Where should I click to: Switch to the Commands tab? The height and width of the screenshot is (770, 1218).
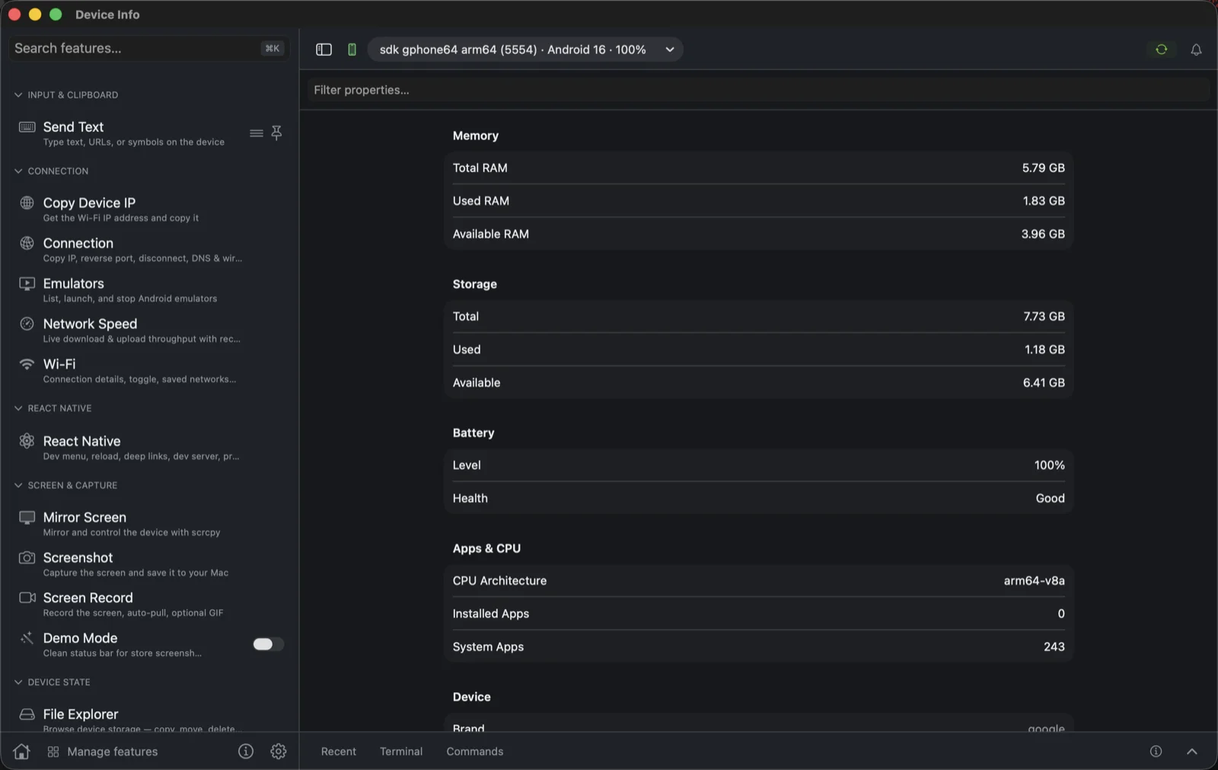[x=475, y=752]
